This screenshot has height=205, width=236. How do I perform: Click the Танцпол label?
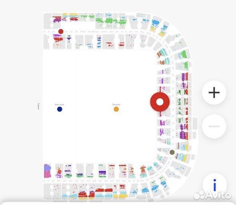116,104
